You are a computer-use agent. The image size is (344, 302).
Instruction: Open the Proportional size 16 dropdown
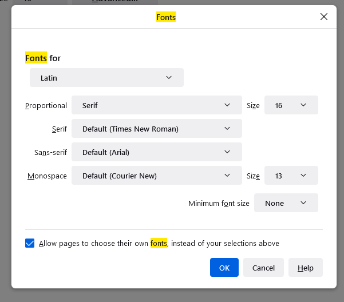point(291,105)
